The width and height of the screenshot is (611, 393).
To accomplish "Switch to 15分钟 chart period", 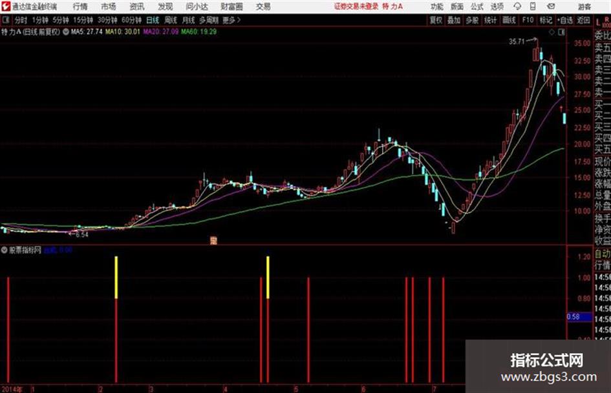I will tap(83, 20).
